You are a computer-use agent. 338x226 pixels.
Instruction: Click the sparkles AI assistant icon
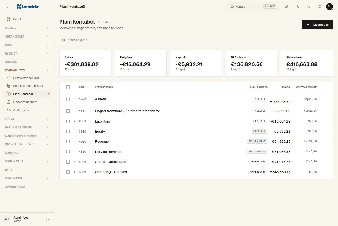pos(287,7)
